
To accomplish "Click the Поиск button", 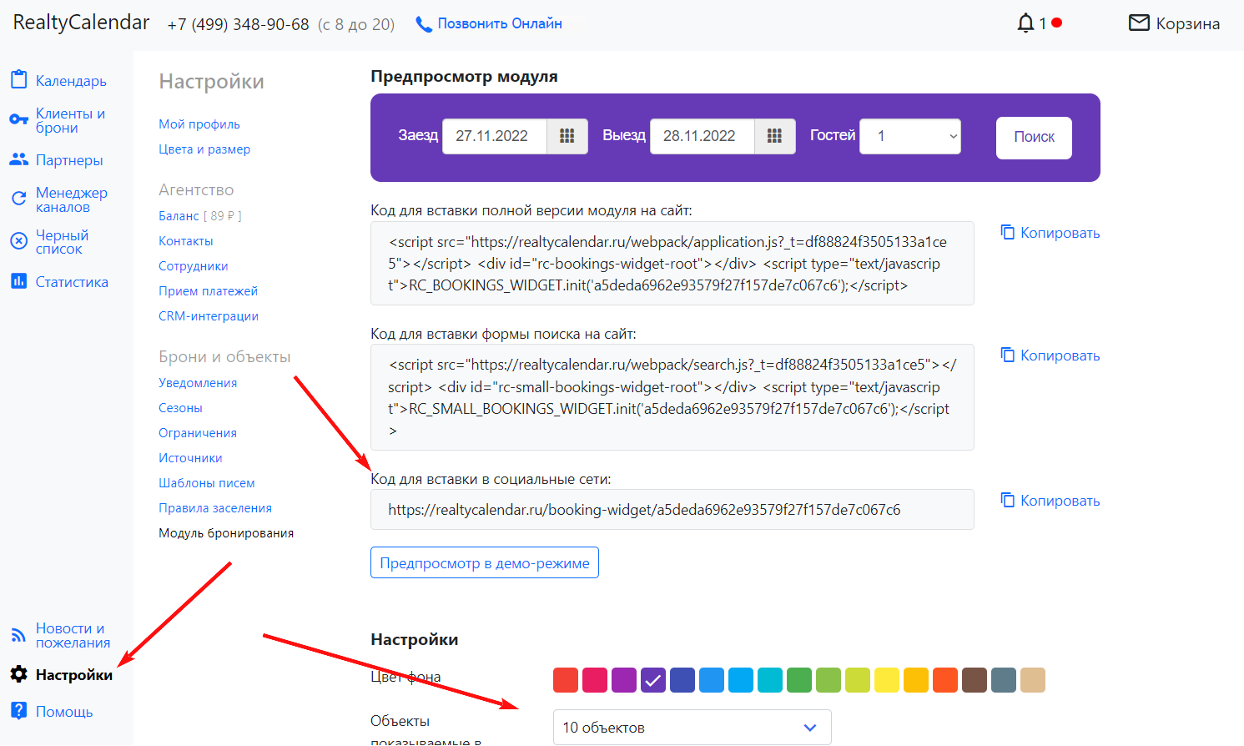I will [1034, 137].
